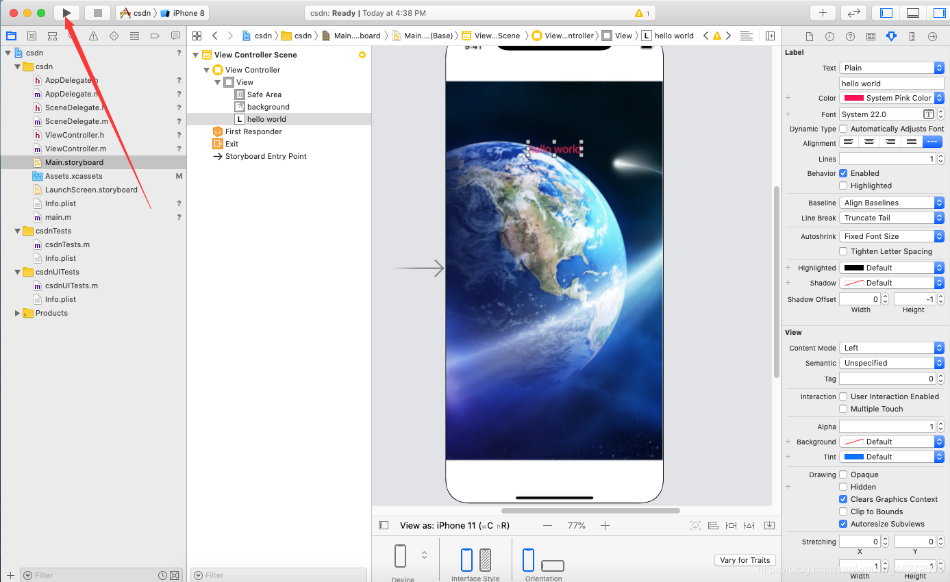950x582 pixels.
Task: Open the Line Break dropdown
Action: (x=891, y=218)
